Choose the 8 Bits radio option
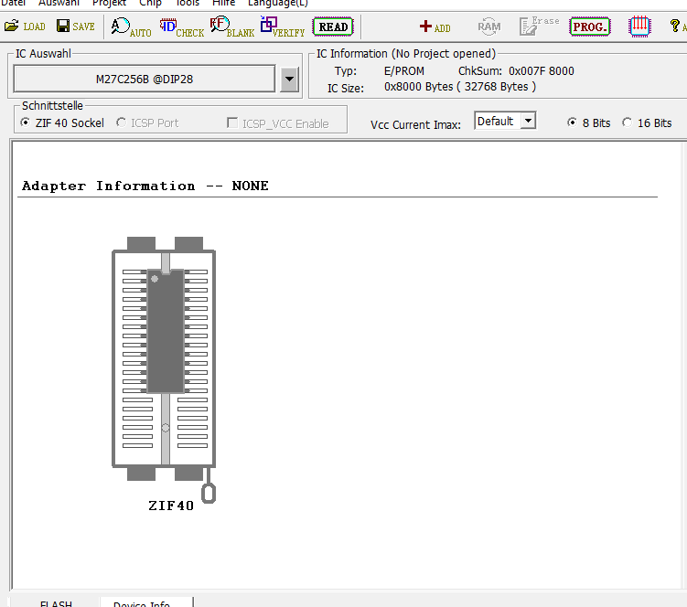This screenshot has height=607, width=687. [x=573, y=122]
